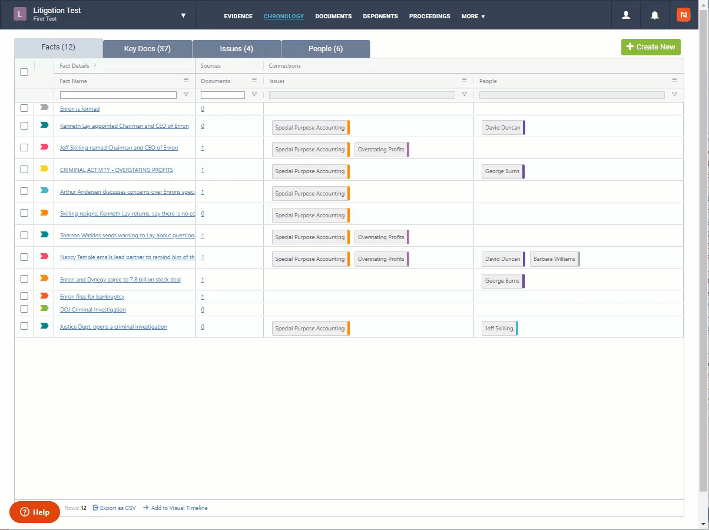The image size is (709, 530).
Task: Go to the EVIDENCE menu
Action: tap(238, 16)
